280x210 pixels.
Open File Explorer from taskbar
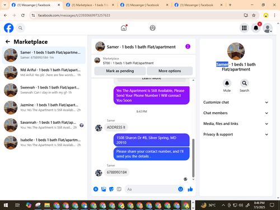pos(47,206)
